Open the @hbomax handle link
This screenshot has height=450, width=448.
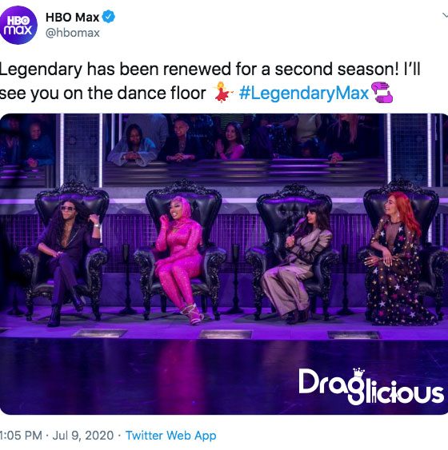point(73,33)
